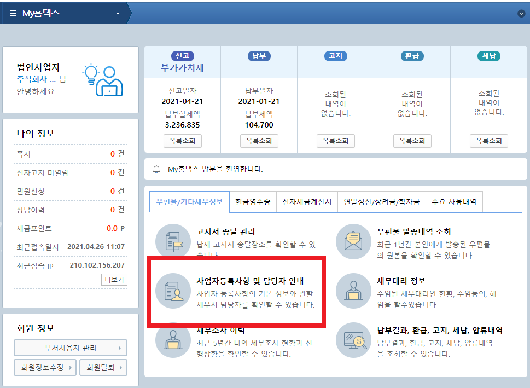The width and height of the screenshot is (530, 388).
Task: Click the 회원 정보 heading
Action: [36, 328]
